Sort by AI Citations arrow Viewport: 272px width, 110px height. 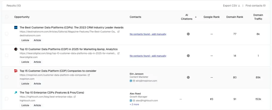196,17
